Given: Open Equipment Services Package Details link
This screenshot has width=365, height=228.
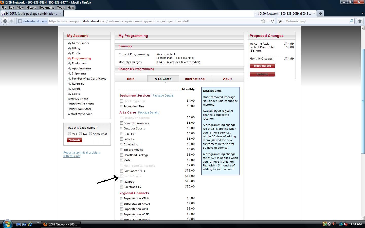Looking at the screenshot, I should (x=163, y=96).
